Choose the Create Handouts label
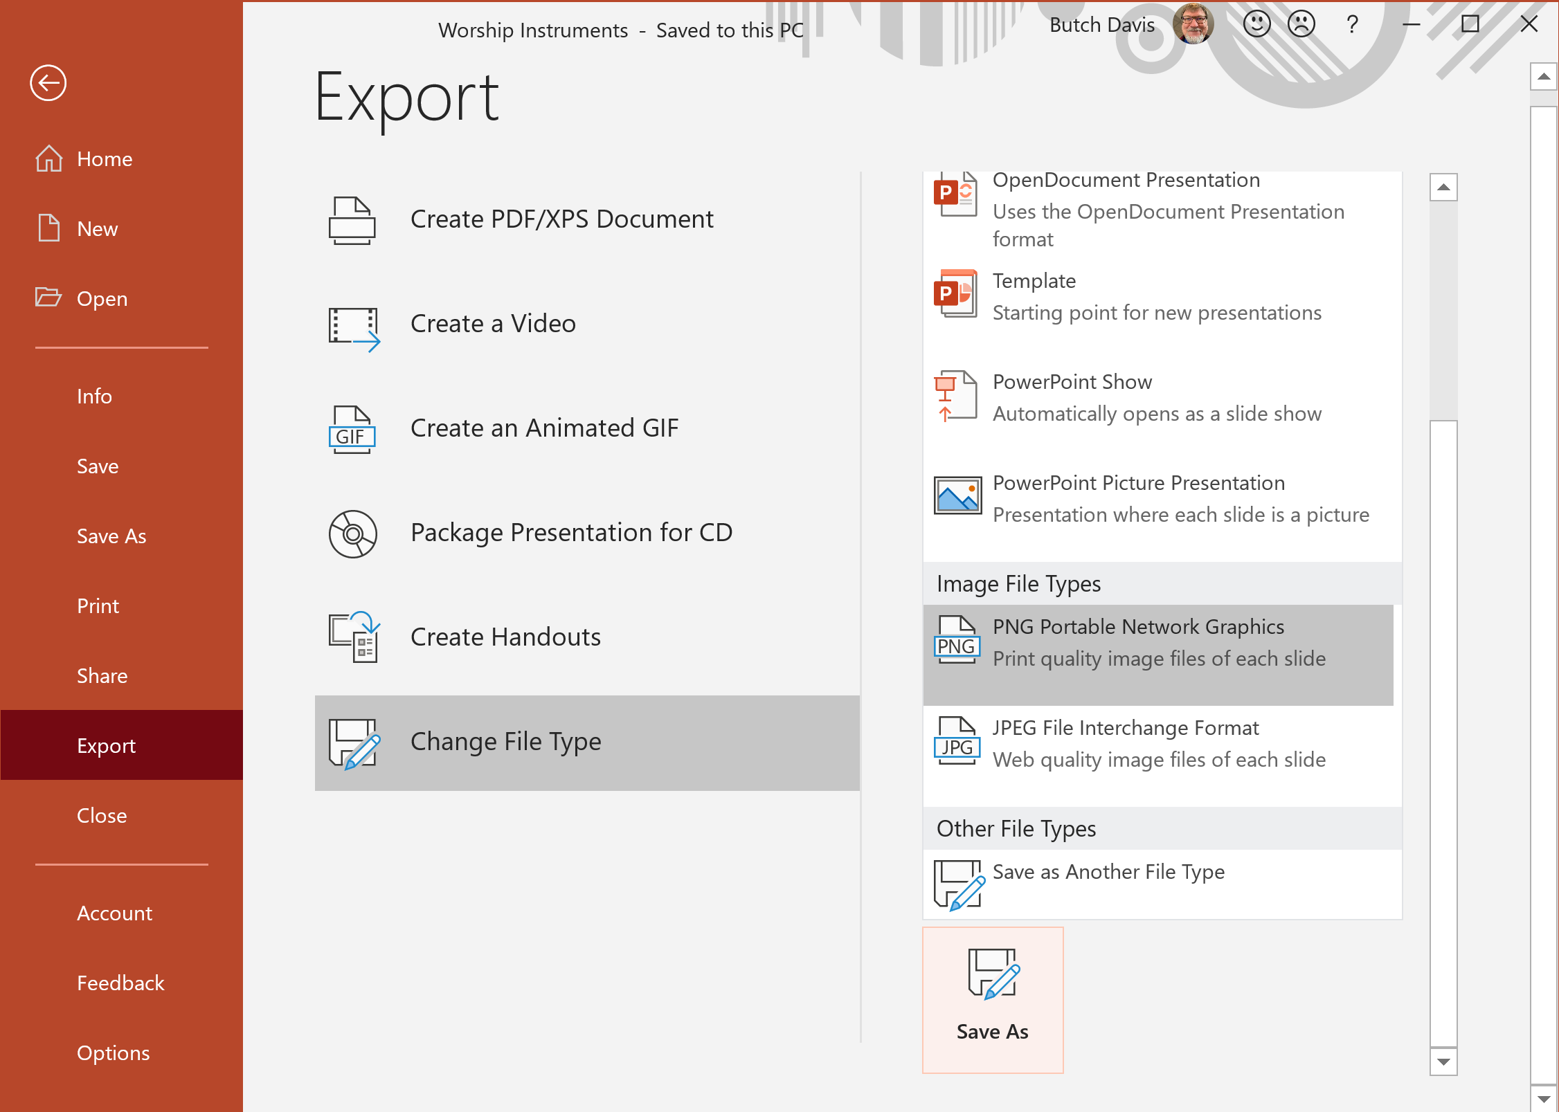 (505, 637)
